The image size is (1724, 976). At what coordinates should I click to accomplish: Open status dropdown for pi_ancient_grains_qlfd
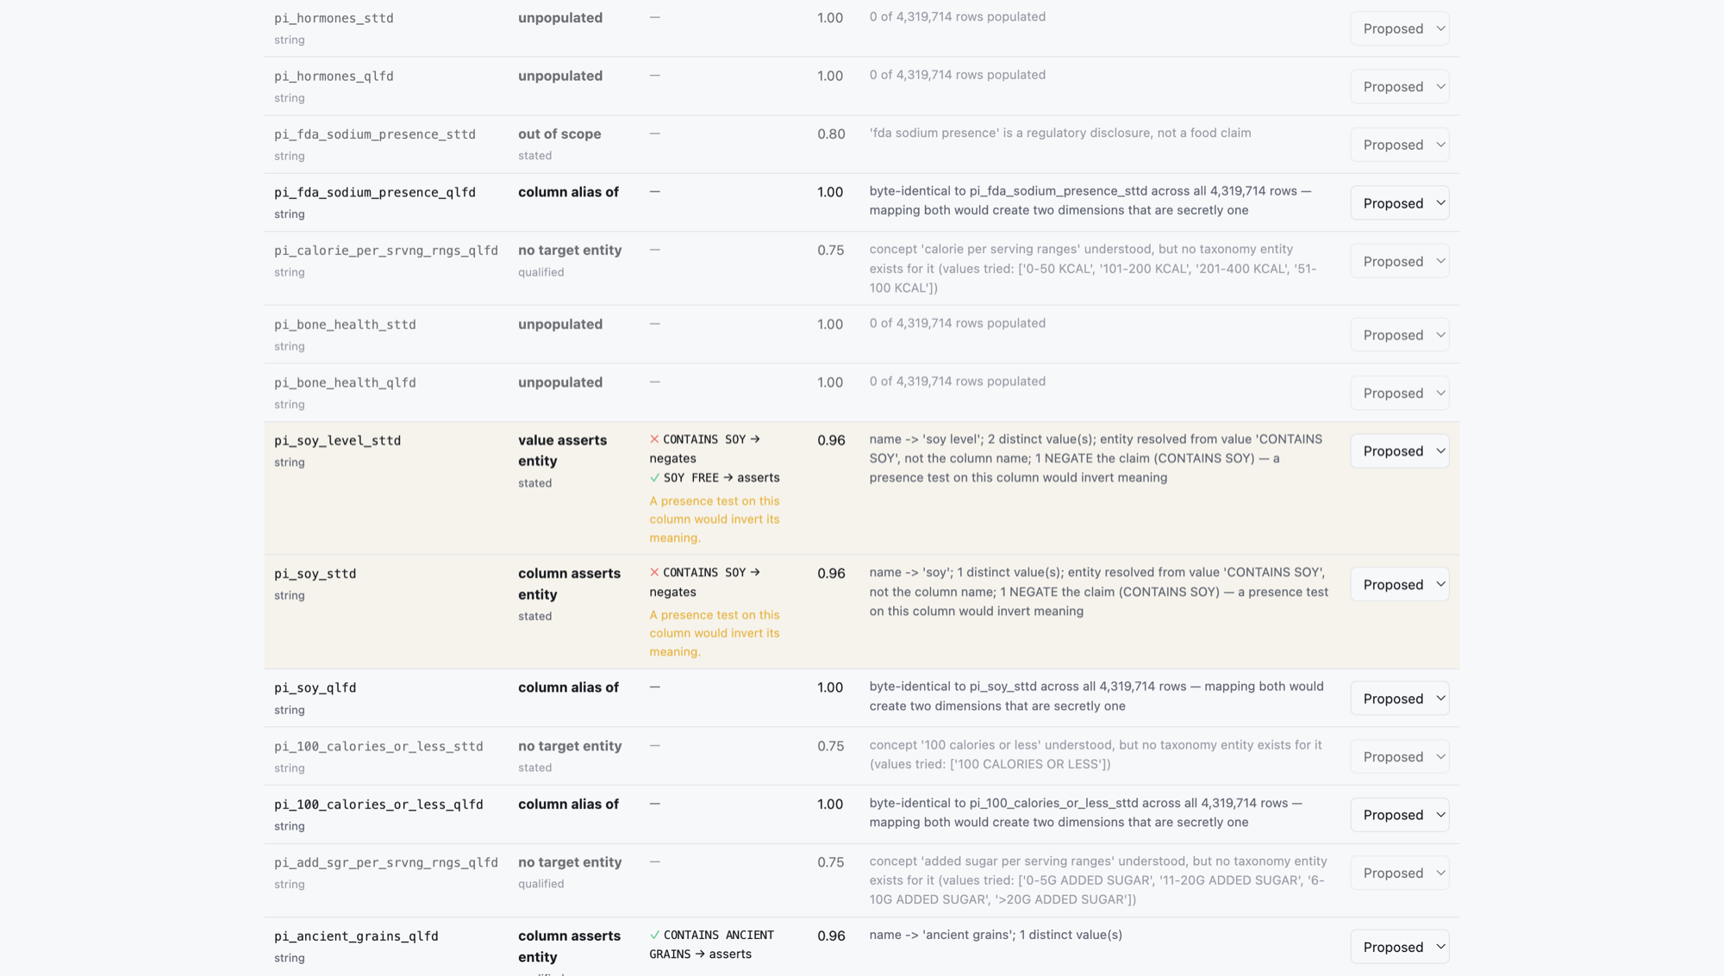tap(1399, 947)
